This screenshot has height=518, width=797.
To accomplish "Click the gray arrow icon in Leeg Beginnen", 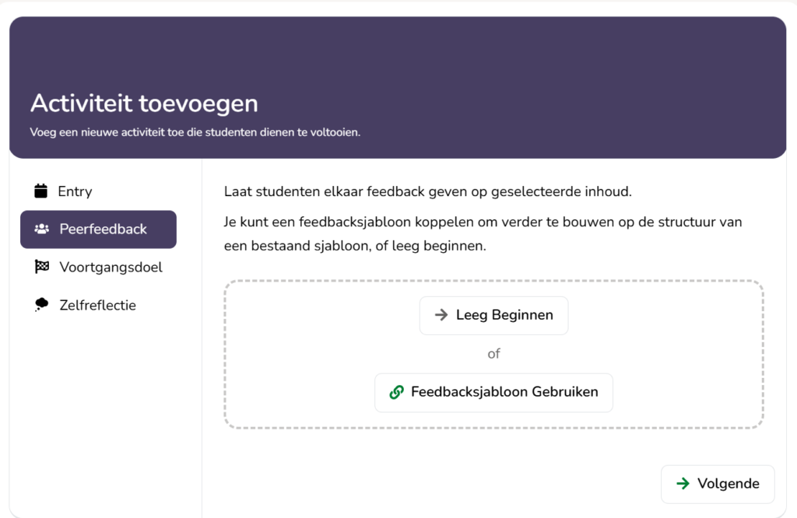I will pyautogui.click(x=441, y=315).
